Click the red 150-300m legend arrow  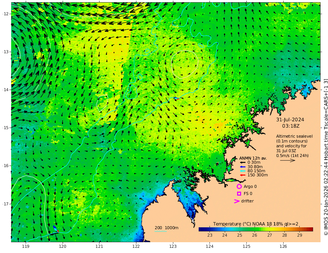[x=242, y=175]
